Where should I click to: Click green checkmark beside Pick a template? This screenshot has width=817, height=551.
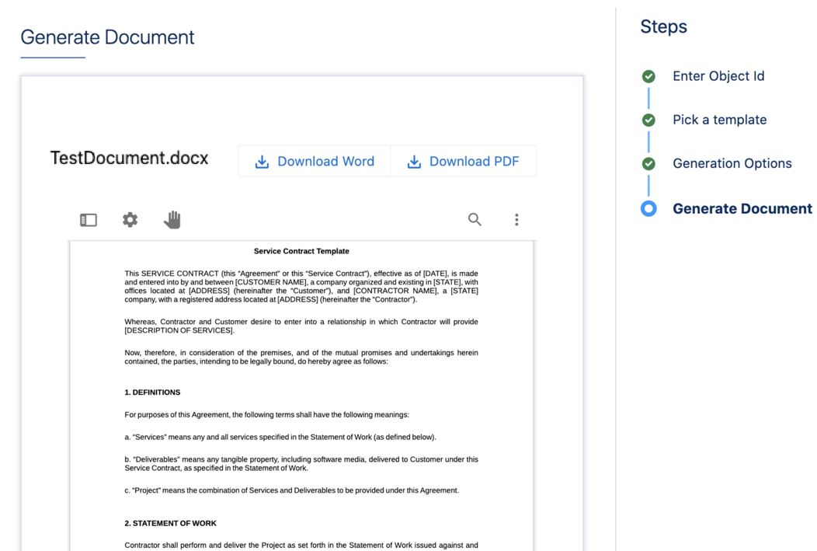648,120
